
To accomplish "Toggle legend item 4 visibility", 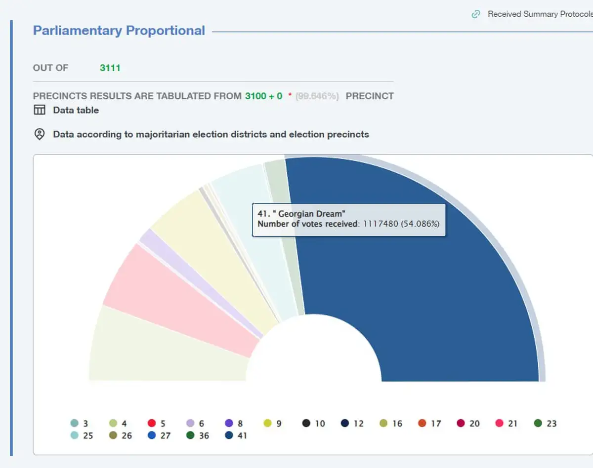I will pyautogui.click(x=119, y=424).
